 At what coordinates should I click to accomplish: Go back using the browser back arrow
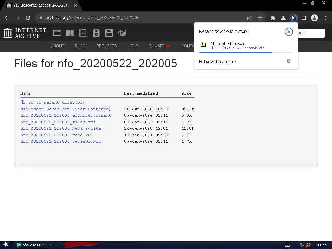tap(7, 18)
